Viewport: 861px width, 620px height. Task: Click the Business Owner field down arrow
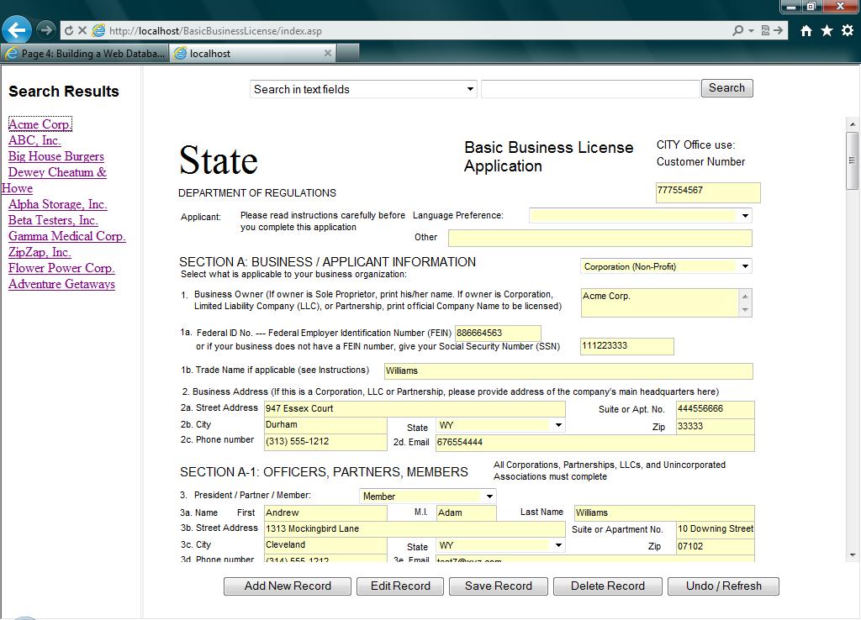click(x=745, y=310)
